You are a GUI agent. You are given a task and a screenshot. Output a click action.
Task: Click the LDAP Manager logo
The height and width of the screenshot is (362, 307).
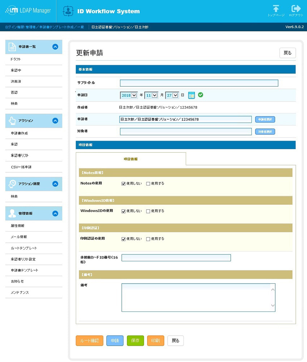(28, 11)
